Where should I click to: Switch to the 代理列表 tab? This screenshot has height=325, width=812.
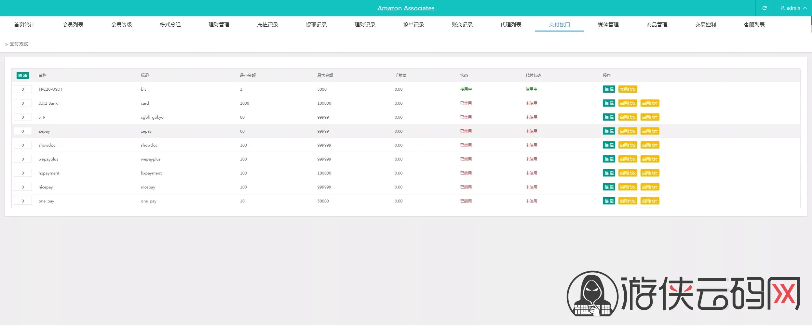point(511,24)
